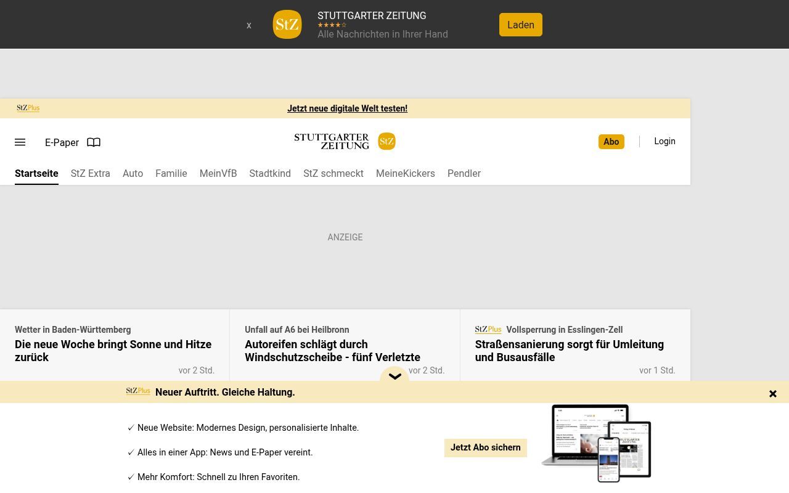Screen dimensions: 789x493
Task: Open the E-Paper link
Action: coord(62,142)
